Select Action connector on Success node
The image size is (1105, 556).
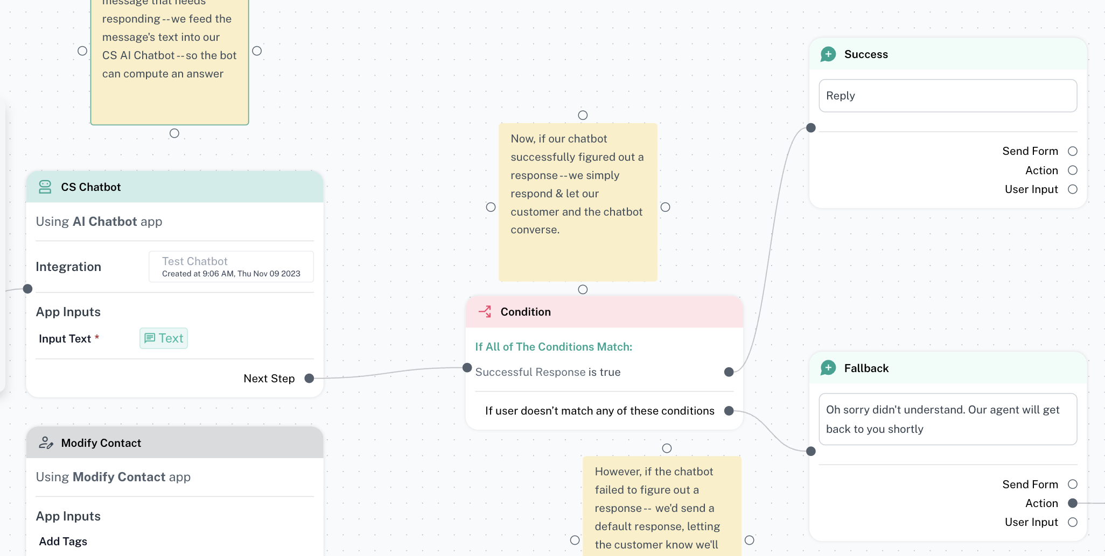[1072, 170]
